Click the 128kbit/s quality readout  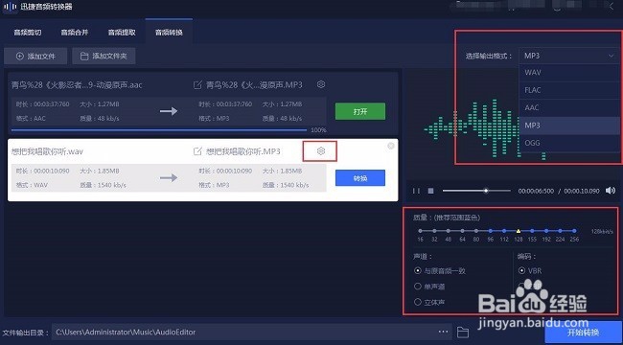click(602, 231)
